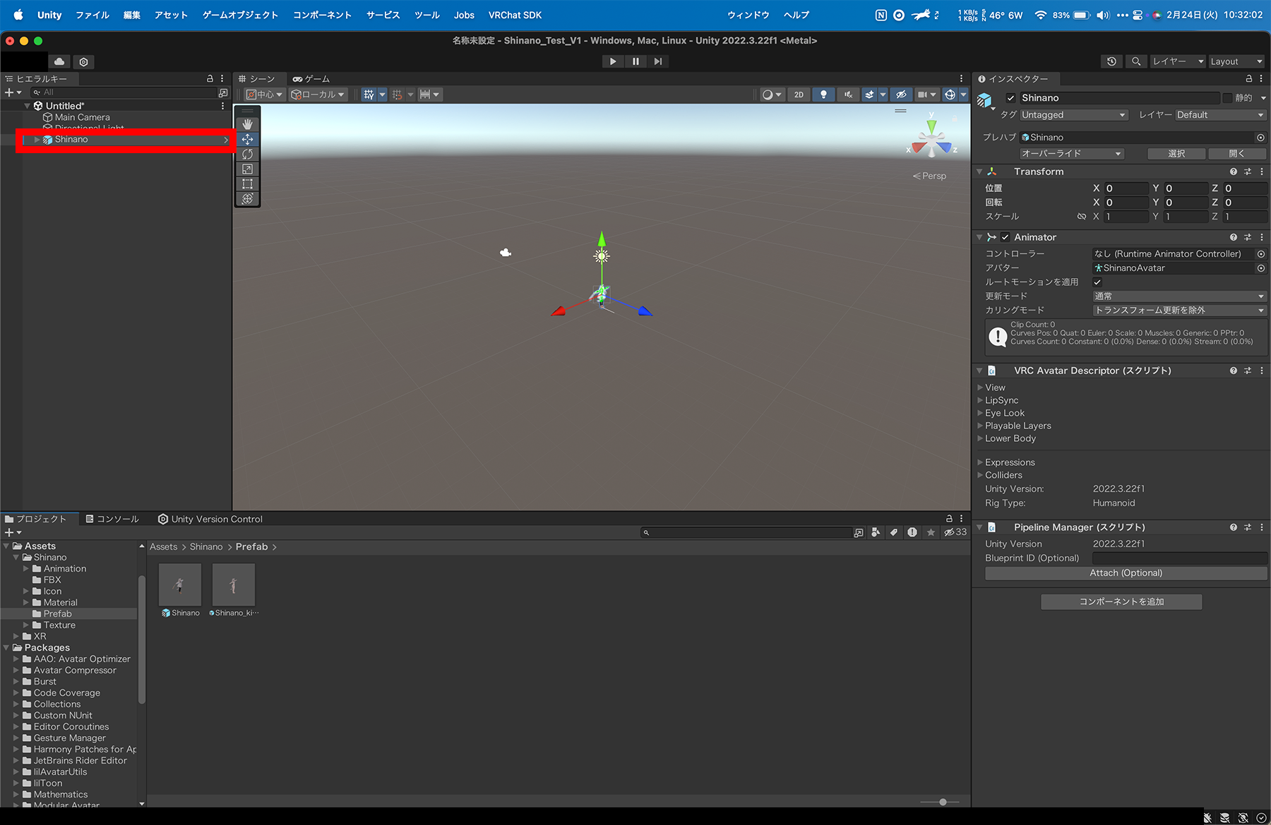Click the Step frame button
Viewport: 1271px width, 825px height.
pyautogui.click(x=657, y=61)
